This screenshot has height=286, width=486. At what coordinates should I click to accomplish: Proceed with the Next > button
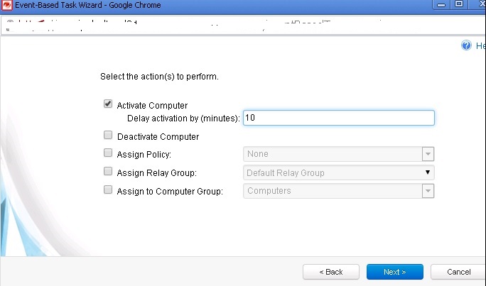pyautogui.click(x=394, y=272)
